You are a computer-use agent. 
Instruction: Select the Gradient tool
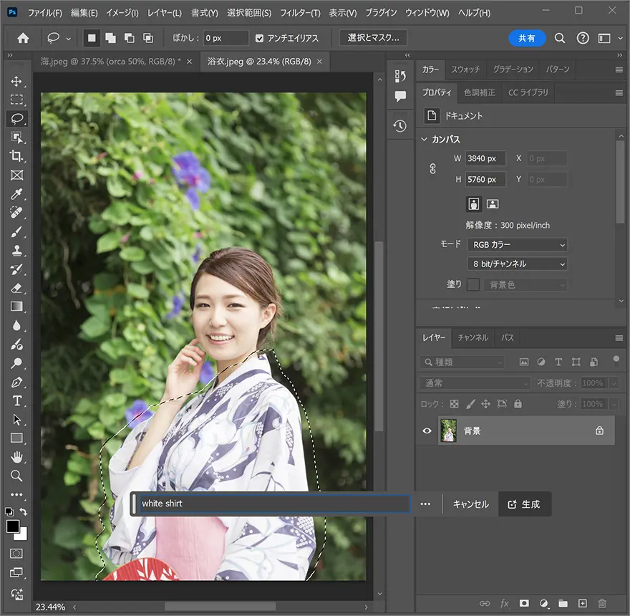16,307
